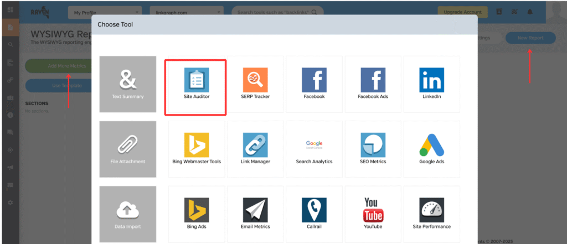Choose the Email Metrics tool
Viewport: 567px width, 244px height.
(x=255, y=214)
